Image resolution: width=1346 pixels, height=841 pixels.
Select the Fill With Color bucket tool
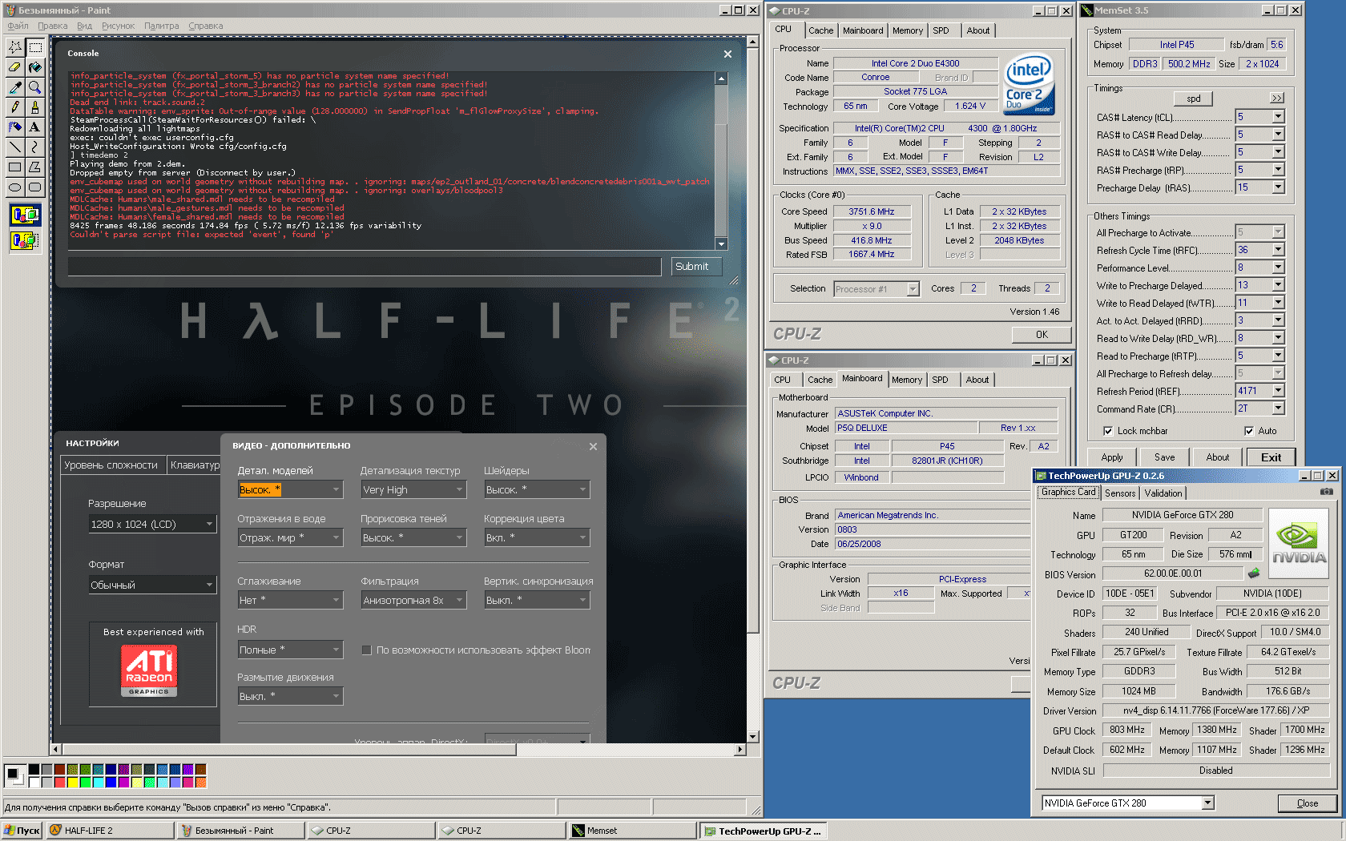tap(34, 67)
